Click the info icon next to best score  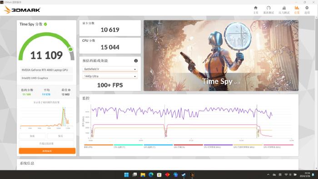[x=70, y=90]
